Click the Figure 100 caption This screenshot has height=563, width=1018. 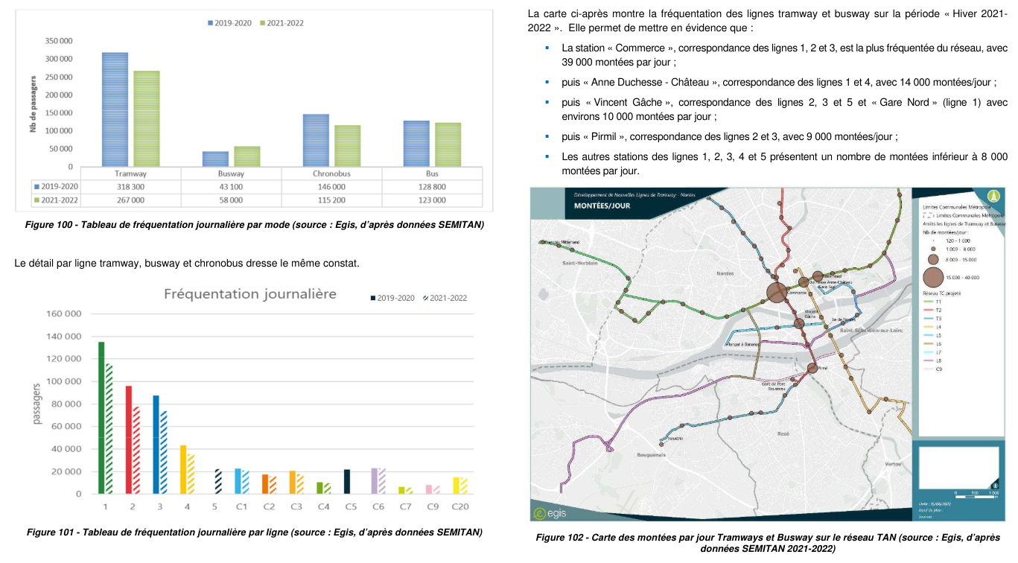[255, 224]
